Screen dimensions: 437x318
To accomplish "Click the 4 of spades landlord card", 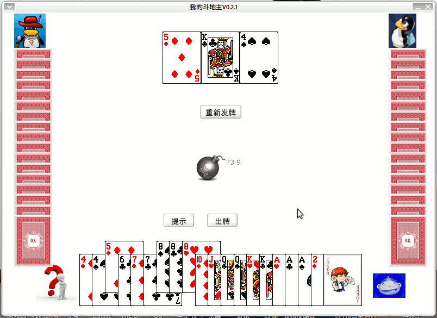I will pyautogui.click(x=259, y=58).
